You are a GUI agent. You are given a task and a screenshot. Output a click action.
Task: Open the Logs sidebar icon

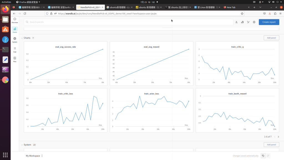click(x=15, y=50)
